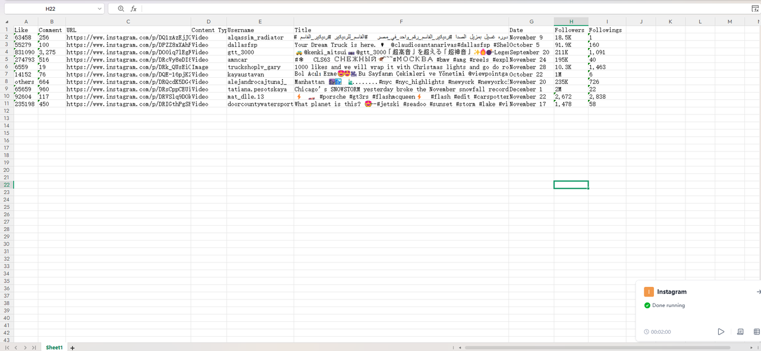Click the jump-to-last-sheet navigation icon
761x351 pixels.
click(33, 347)
